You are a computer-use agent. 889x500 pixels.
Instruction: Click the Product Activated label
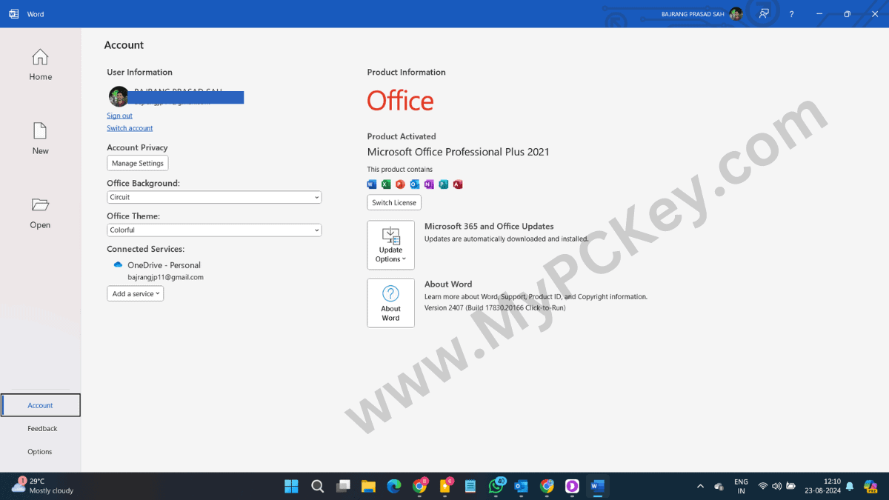(x=402, y=136)
